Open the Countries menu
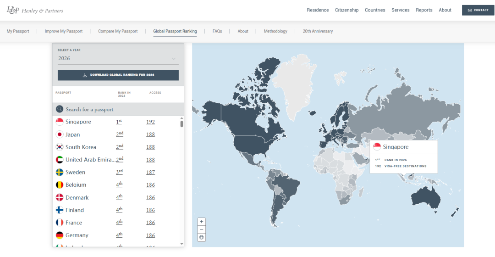Screen dimensions: 495x257 click(x=375, y=10)
